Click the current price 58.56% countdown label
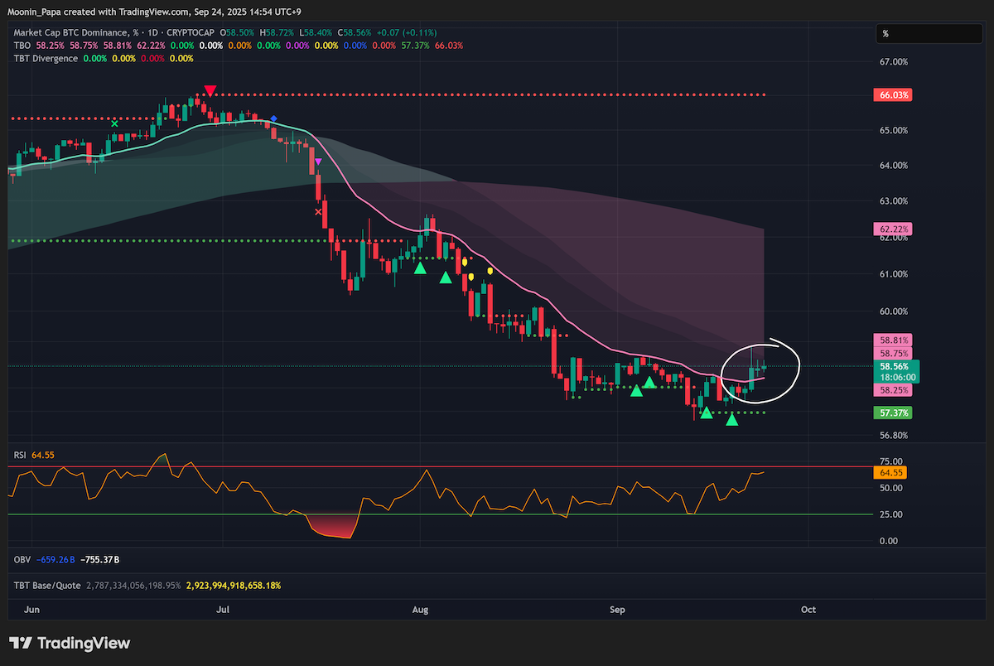 [x=892, y=370]
